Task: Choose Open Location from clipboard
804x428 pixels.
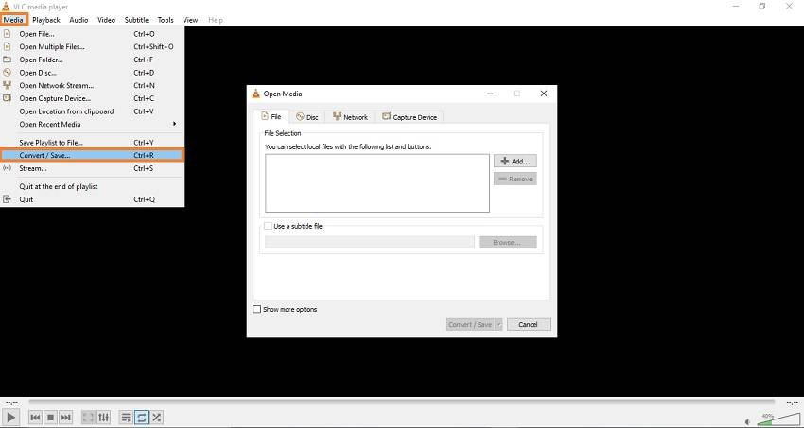Action: 92,111
